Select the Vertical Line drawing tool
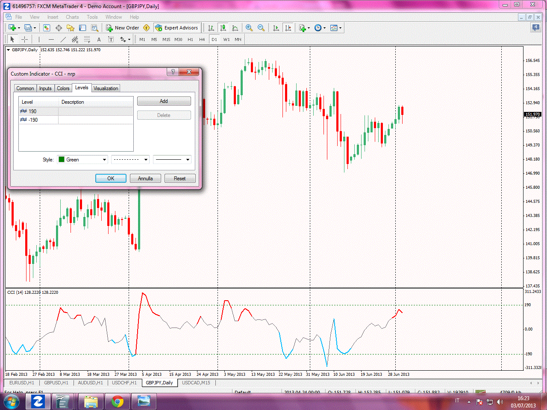Screen dimensions: 547x410 click(x=39, y=39)
